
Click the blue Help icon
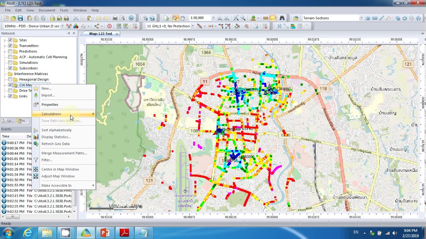pyautogui.click(x=131, y=18)
